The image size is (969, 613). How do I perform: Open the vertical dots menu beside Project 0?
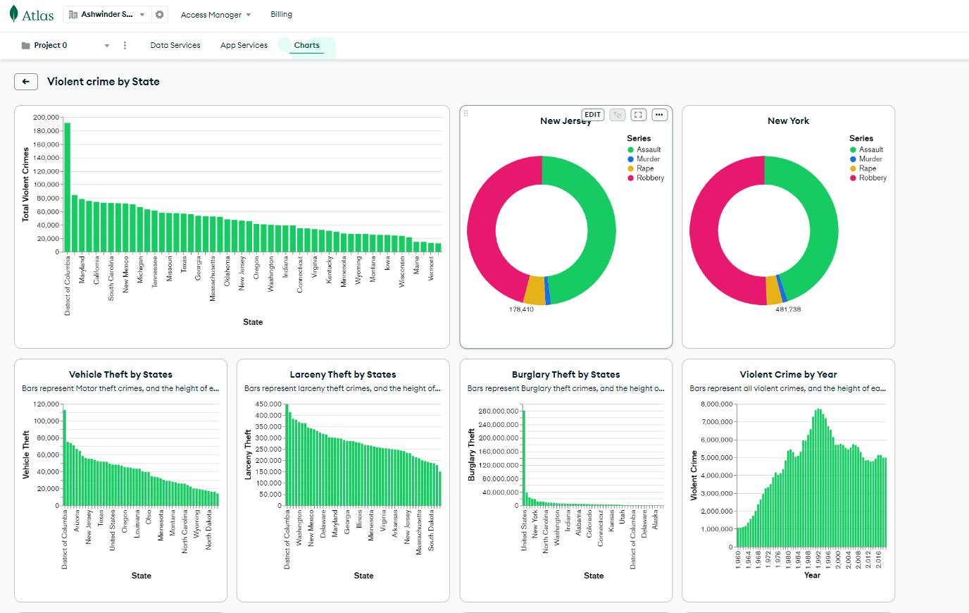(124, 44)
